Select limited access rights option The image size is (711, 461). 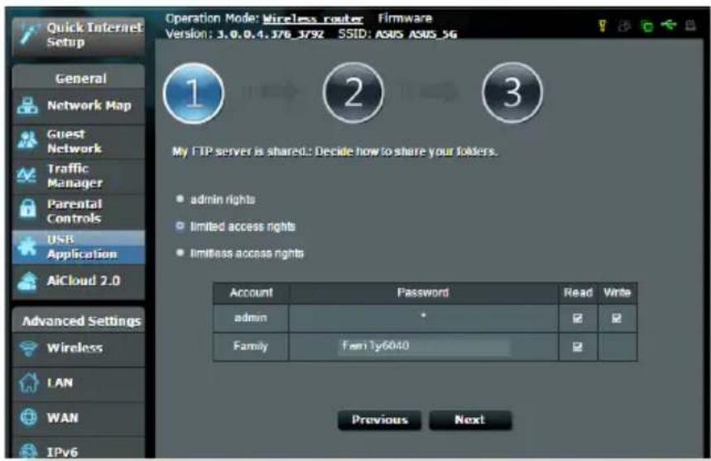point(180,226)
